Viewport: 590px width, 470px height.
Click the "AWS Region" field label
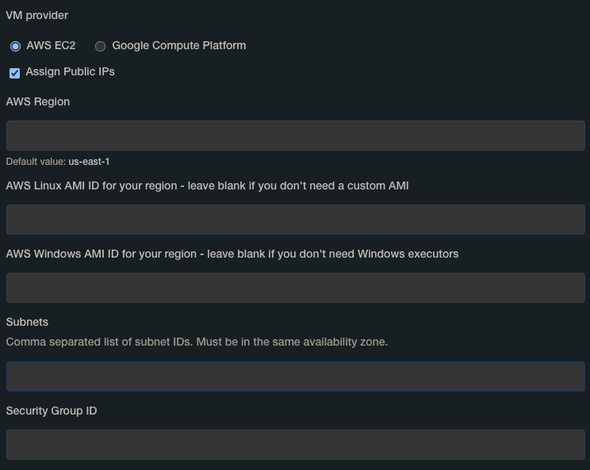(38, 101)
